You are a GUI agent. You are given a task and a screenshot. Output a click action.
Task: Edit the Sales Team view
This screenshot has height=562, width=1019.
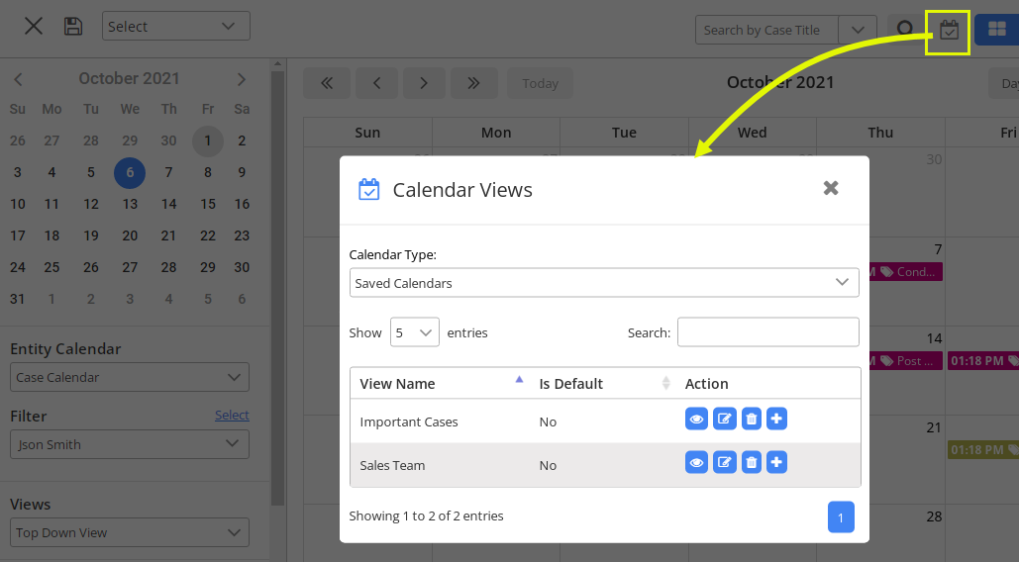725,462
